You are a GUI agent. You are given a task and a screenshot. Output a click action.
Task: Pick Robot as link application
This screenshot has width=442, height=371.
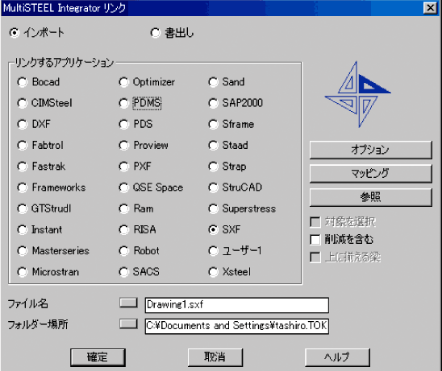point(123,251)
